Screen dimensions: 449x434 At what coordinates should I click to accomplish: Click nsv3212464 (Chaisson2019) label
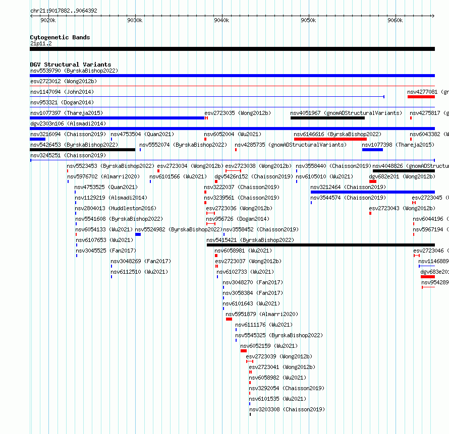[348, 187]
